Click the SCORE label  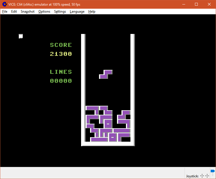[x=61, y=45]
